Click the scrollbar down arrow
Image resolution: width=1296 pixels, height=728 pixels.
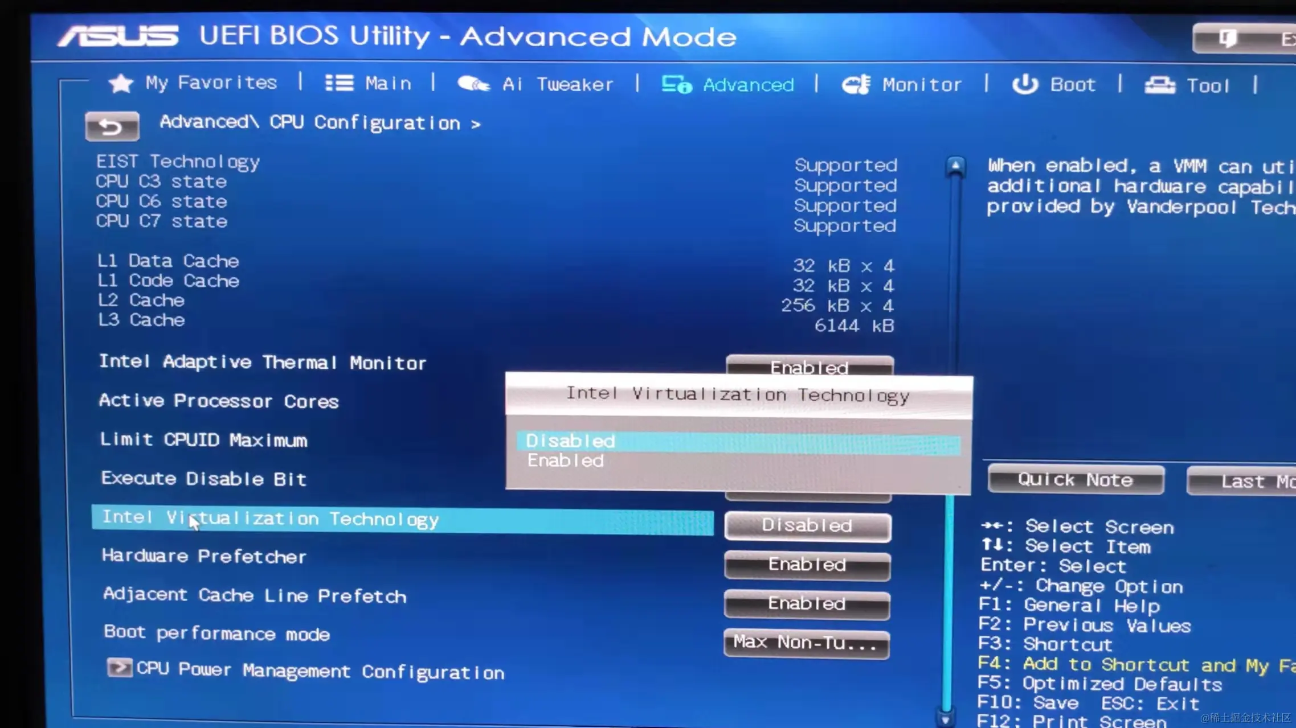(946, 719)
